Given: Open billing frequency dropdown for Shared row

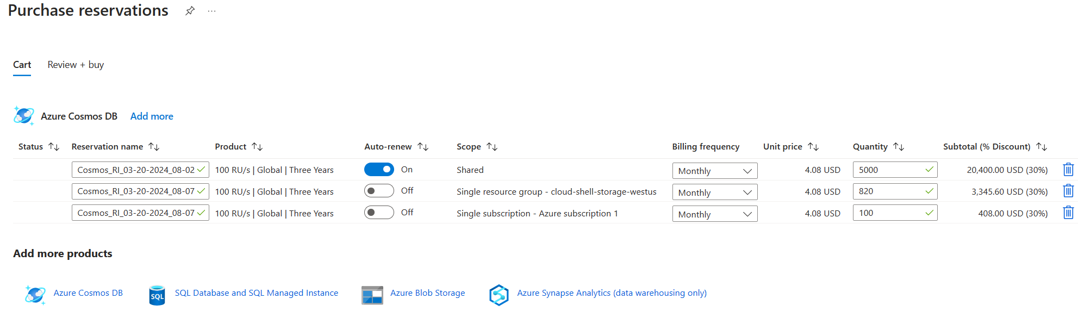Looking at the screenshot, I should coord(714,171).
